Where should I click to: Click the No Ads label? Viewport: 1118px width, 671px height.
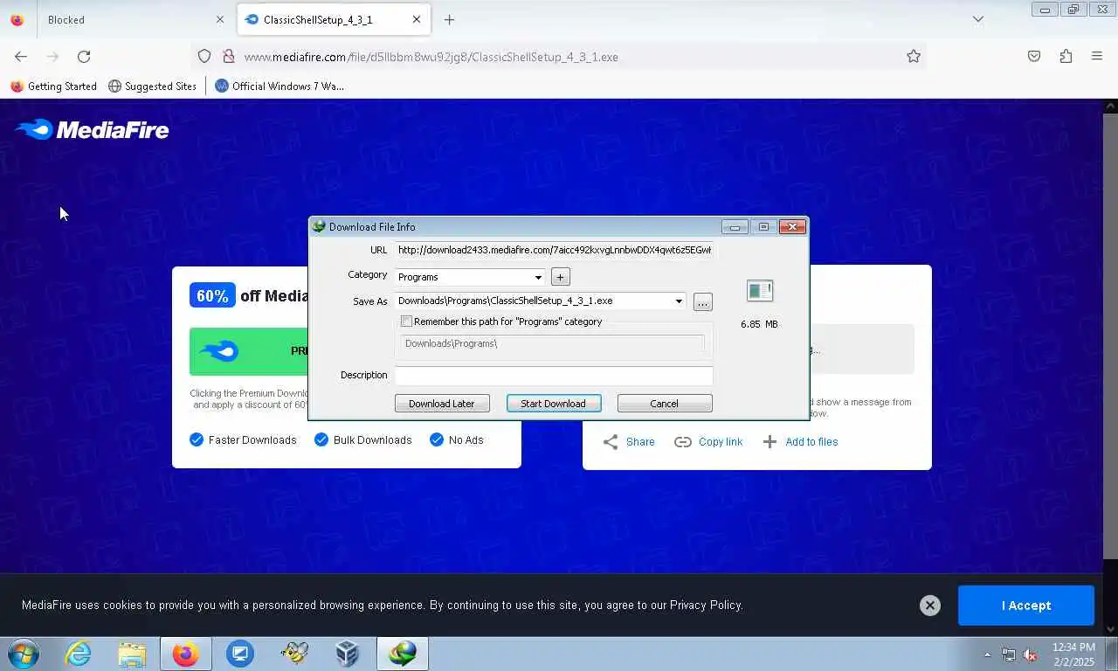466,440
